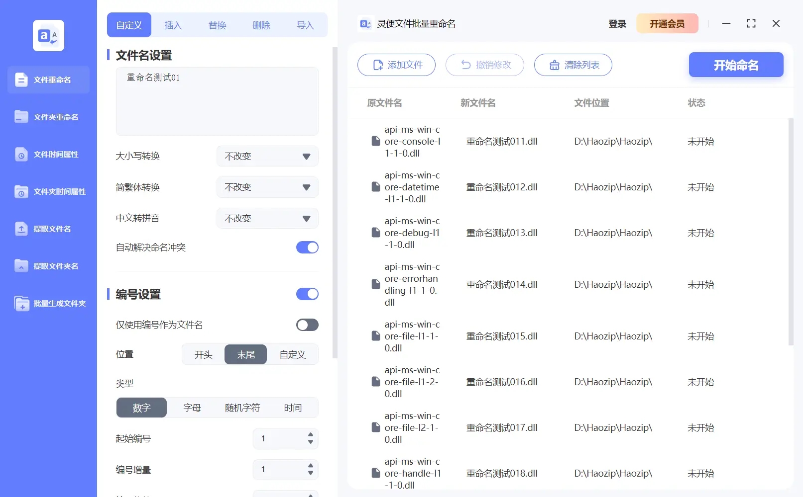Turn off 编号设置 switch

click(307, 294)
